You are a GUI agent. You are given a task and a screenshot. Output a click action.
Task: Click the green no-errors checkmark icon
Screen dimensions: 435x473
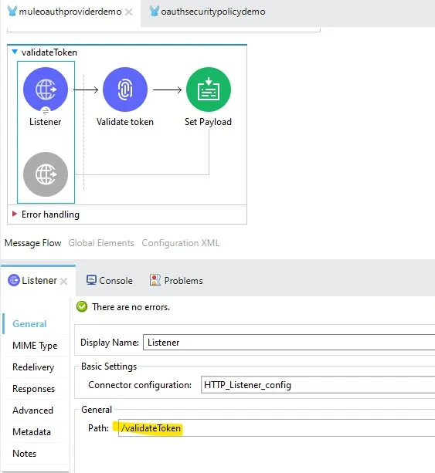coord(82,307)
